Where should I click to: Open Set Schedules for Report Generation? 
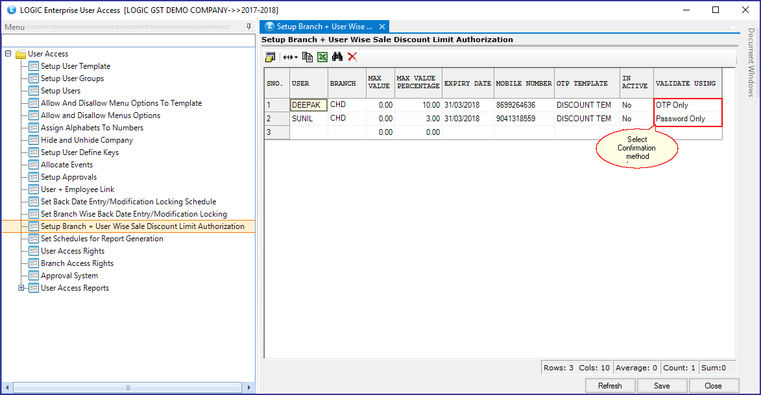[x=102, y=239]
